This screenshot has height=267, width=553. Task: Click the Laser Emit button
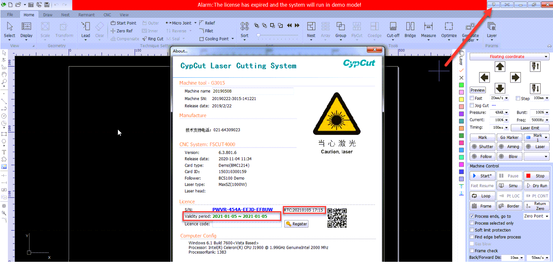pyautogui.click(x=530, y=128)
